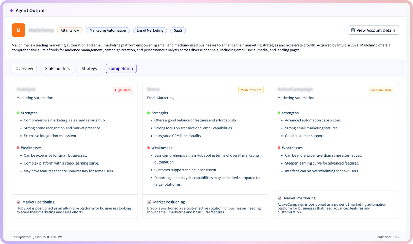
Task: Click 'Good customer support.' bullet
Action: tap(305, 136)
